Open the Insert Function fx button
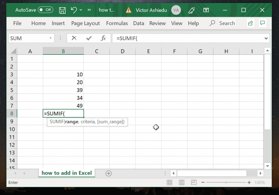The height and width of the screenshot is (195, 279). pyautogui.click(x=103, y=38)
